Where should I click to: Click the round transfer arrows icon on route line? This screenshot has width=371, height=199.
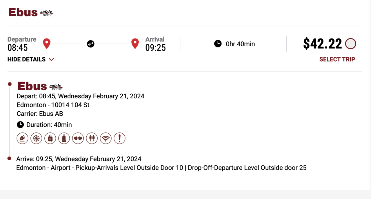(91, 44)
